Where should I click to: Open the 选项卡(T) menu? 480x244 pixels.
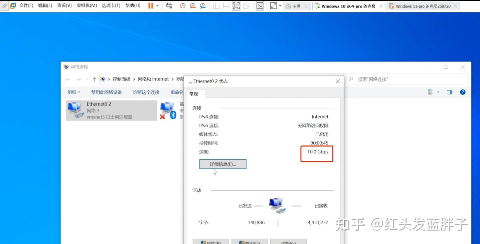[x=111, y=6]
